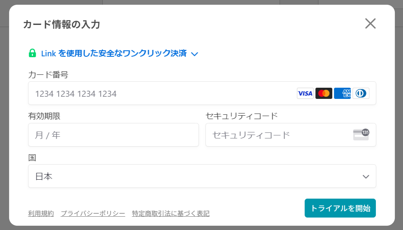The image size is (403, 230).
Task: Open the 国 country dropdown
Action: coord(202,176)
